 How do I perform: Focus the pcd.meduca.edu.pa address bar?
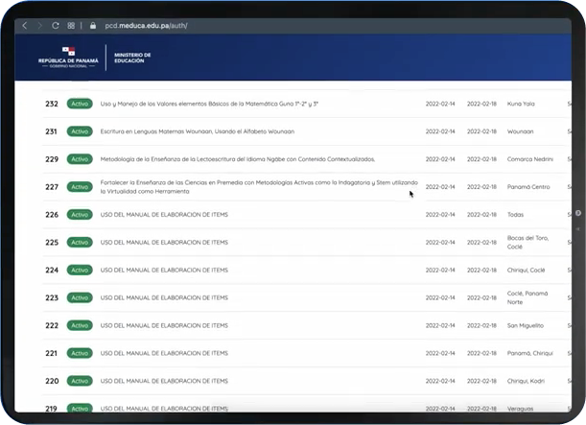(x=146, y=26)
